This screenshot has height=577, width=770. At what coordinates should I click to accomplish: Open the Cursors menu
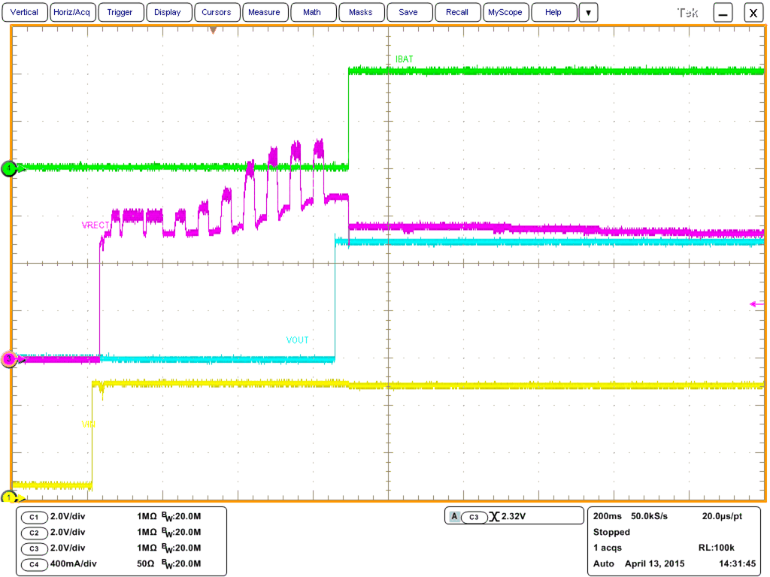click(217, 12)
